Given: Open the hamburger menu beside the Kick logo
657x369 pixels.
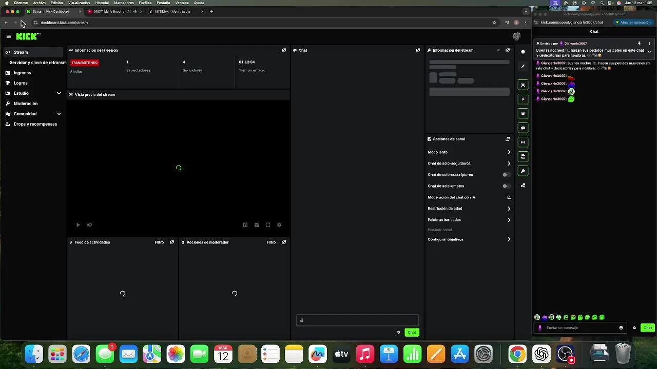Looking at the screenshot, I should pyautogui.click(x=9, y=36).
